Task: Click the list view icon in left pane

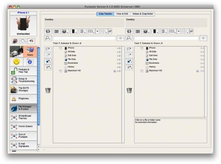Action: (x=57, y=31)
